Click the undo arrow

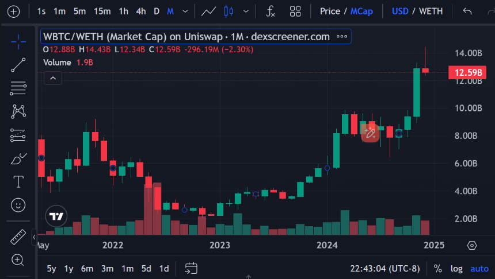pyautogui.click(x=467, y=11)
